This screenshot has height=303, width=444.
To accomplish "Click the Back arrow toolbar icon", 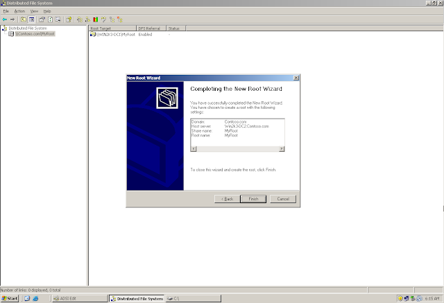I will click(x=5, y=19).
